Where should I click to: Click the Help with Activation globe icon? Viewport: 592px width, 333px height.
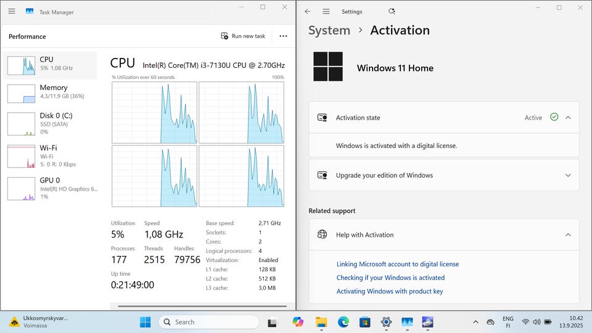tap(322, 234)
